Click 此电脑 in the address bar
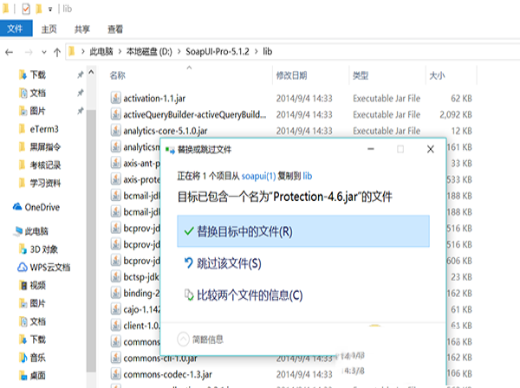Viewport: 520px width, 388px height. coord(101,52)
